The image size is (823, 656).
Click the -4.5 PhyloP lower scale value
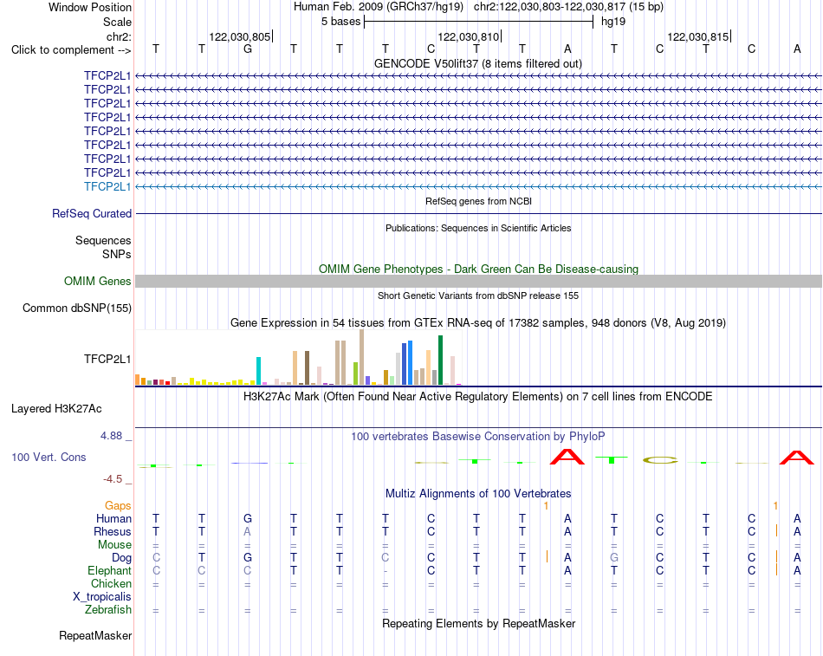click(113, 479)
